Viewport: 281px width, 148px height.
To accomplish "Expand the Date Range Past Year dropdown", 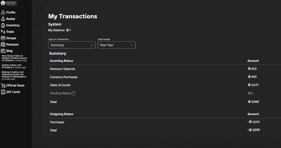I will pyautogui.click(x=117, y=45).
